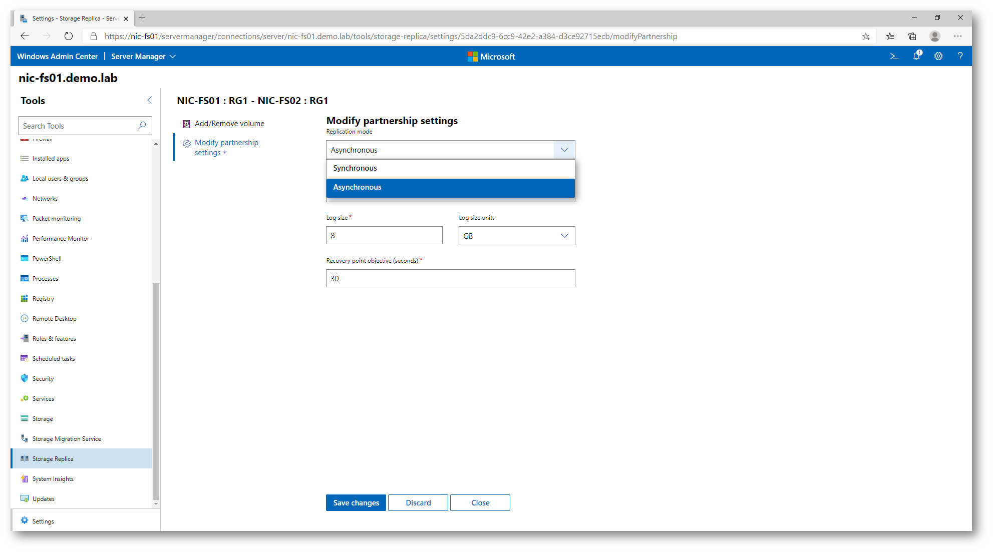
Task: Click the Save changes button
Action: (x=356, y=503)
